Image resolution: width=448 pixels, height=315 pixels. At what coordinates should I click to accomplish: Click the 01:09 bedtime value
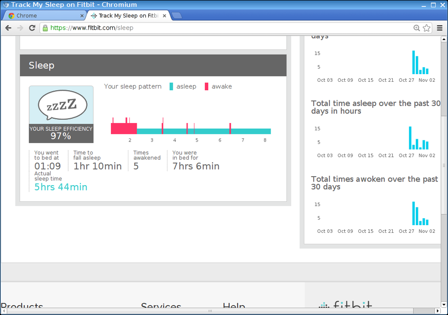[x=48, y=166]
